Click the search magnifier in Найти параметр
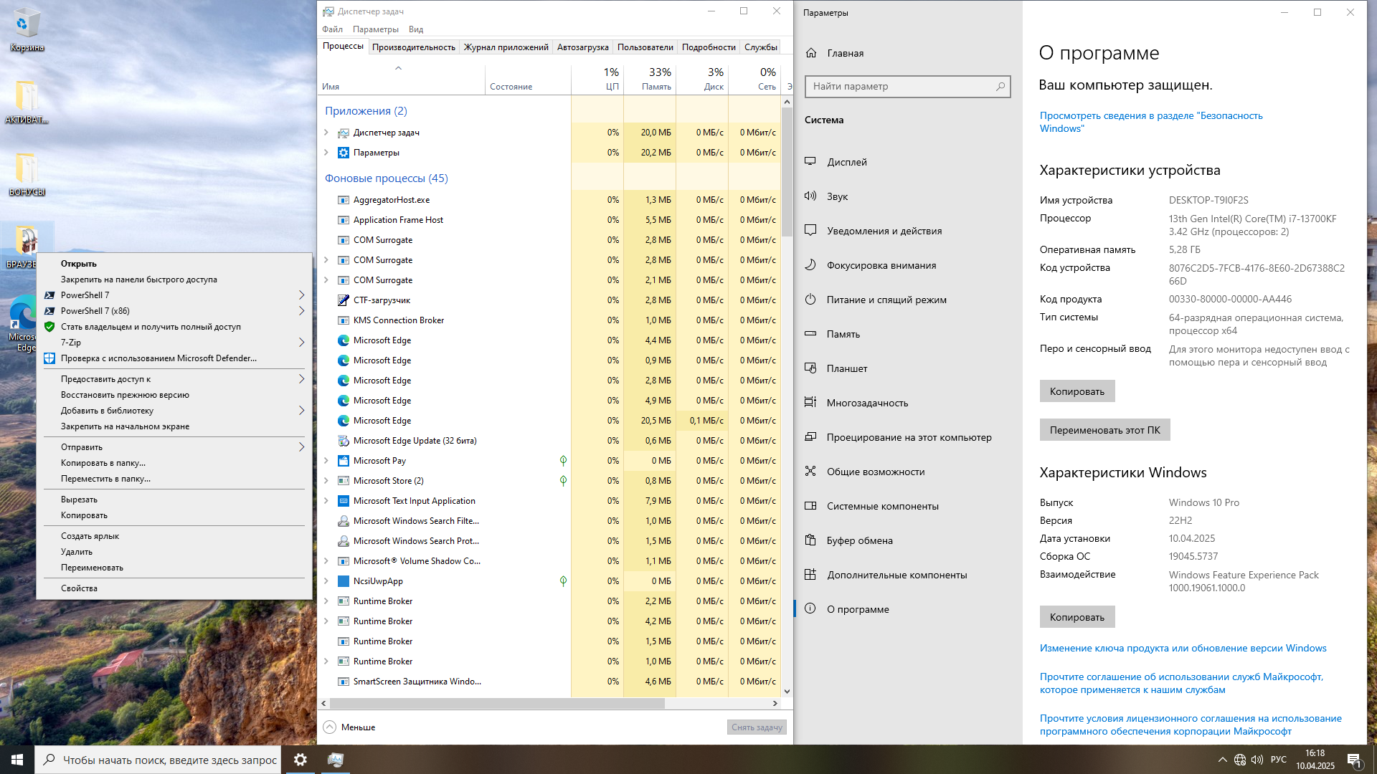This screenshot has height=774, width=1377. click(x=1000, y=86)
